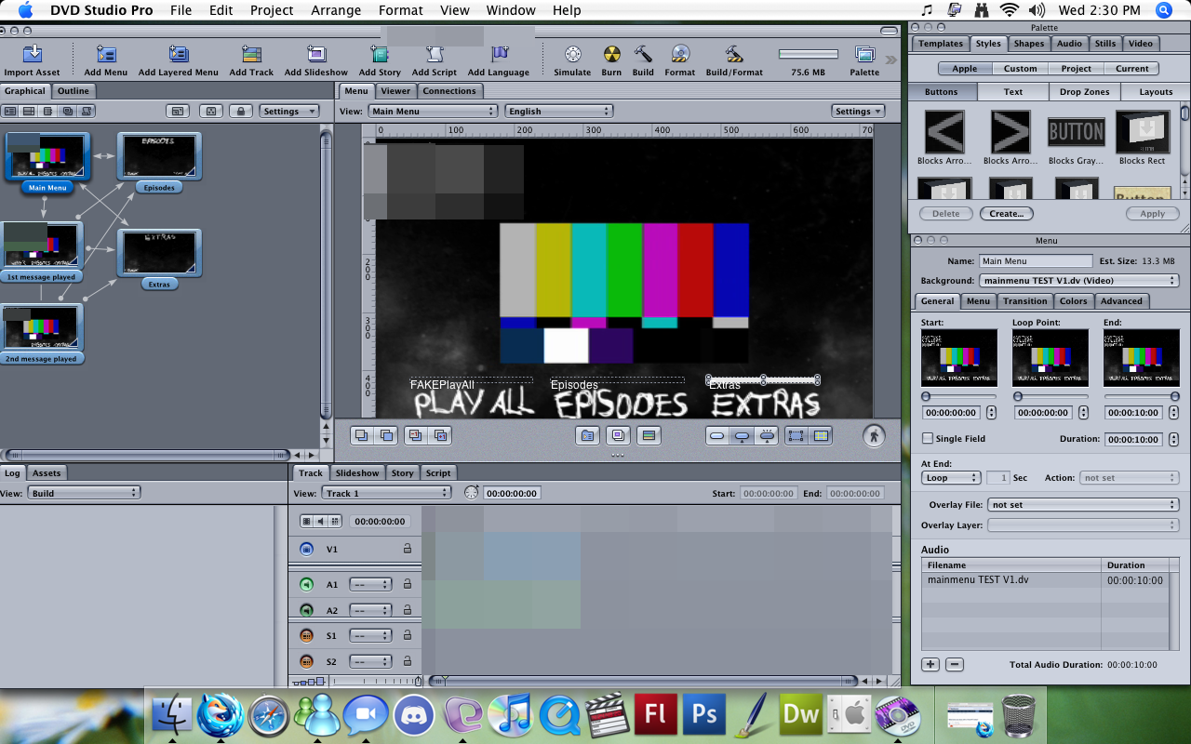
Task: Open the At End Loop dropdown
Action: click(950, 477)
